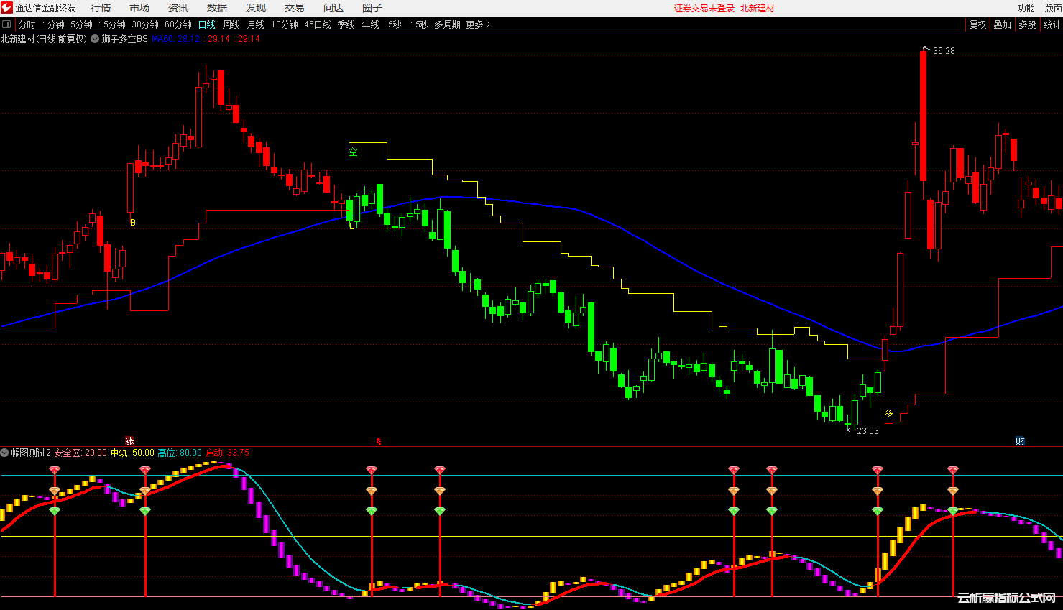Click the green 空 signal label
This screenshot has height=610, width=1063.
(353, 152)
